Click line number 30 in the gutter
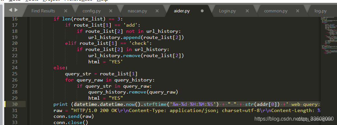 coord(15,104)
